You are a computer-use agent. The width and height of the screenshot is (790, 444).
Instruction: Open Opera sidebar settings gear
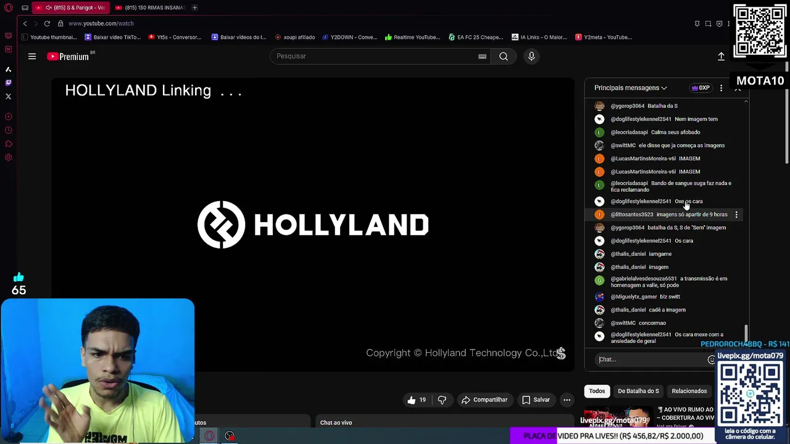(x=9, y=157)
